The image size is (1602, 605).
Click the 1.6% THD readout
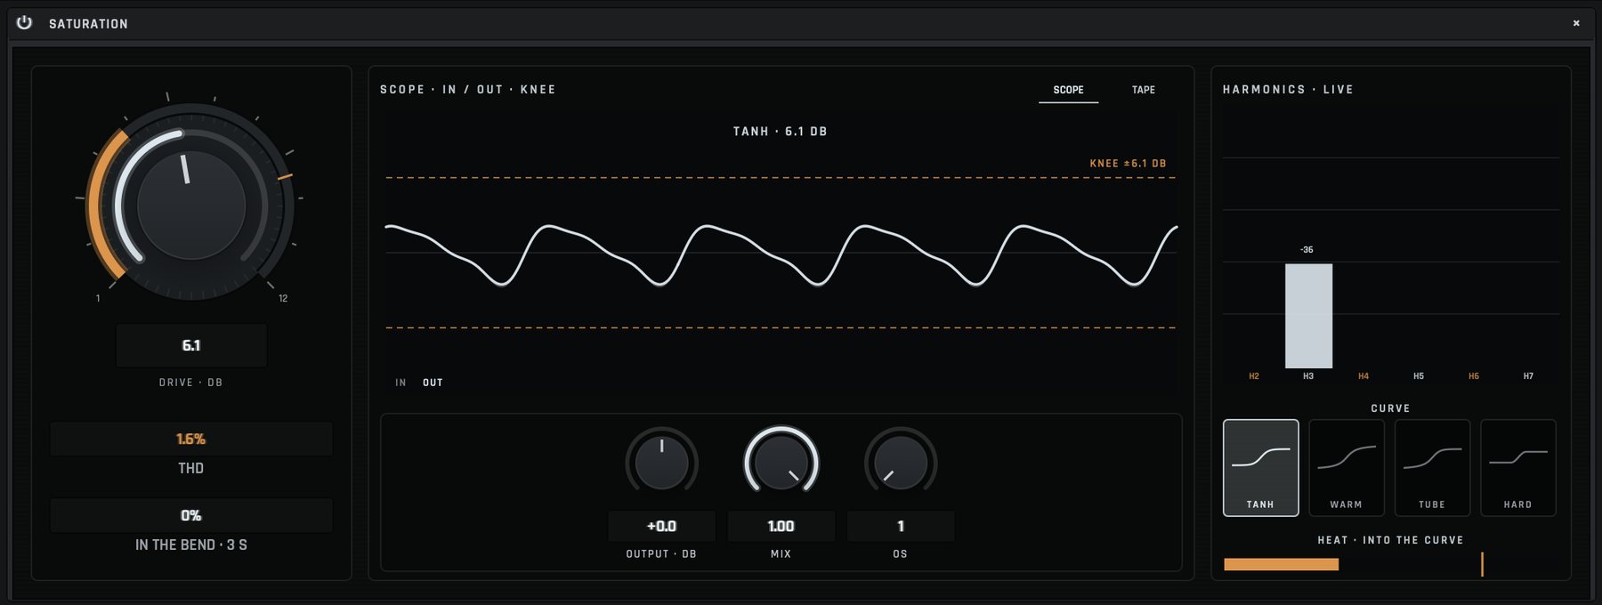point(191,439)
